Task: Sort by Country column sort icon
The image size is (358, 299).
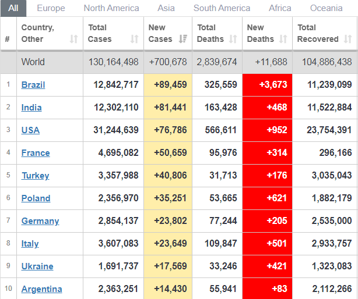Action: (x=73, y=39)
